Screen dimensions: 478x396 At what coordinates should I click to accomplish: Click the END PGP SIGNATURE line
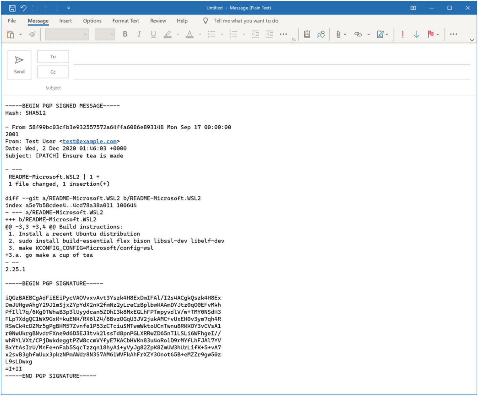(51, 376)
